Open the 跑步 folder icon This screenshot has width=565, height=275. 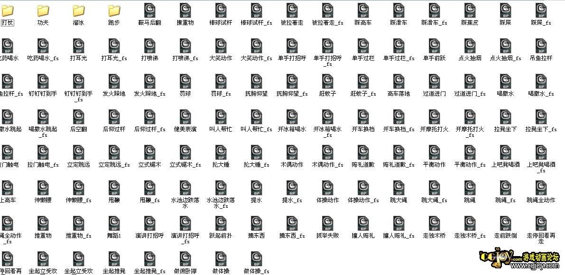coord(114,11)
